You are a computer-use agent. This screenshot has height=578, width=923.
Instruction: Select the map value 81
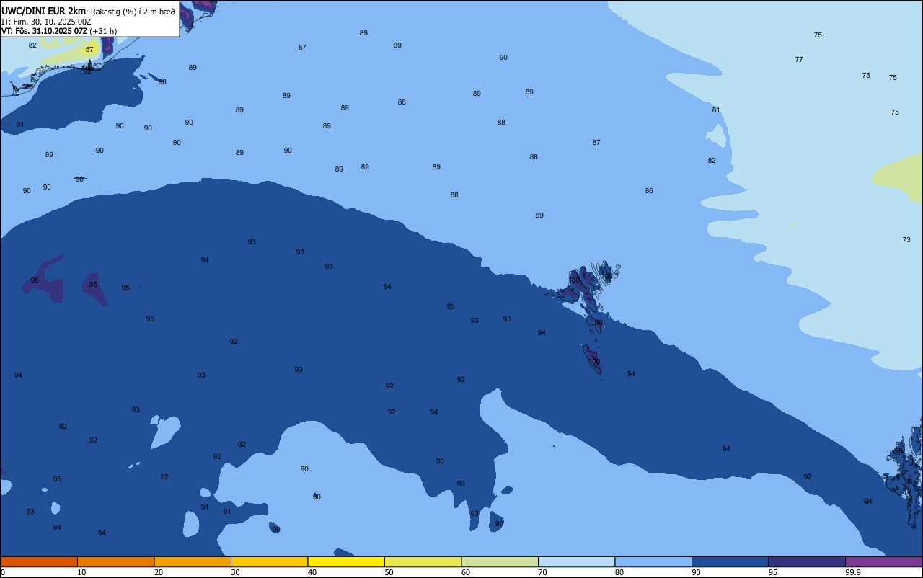[x=716, y=110]
